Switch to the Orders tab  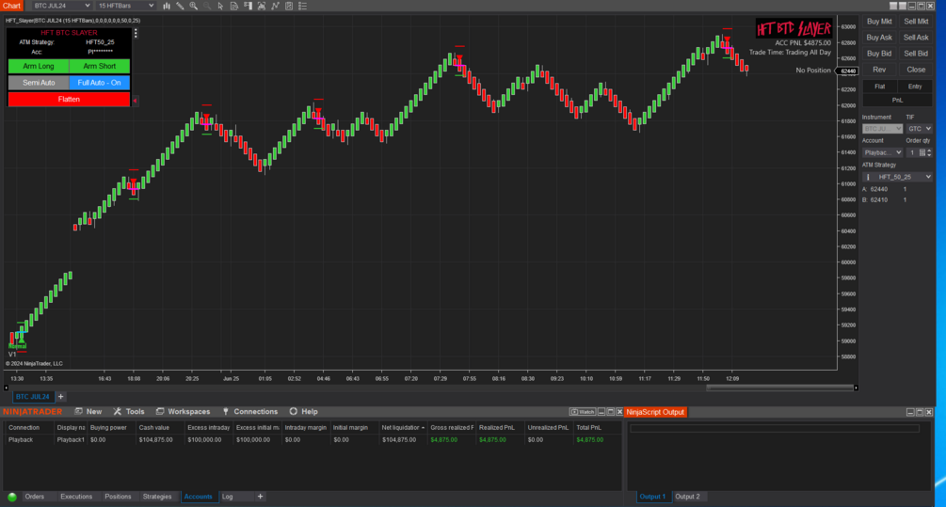(35, 497)
